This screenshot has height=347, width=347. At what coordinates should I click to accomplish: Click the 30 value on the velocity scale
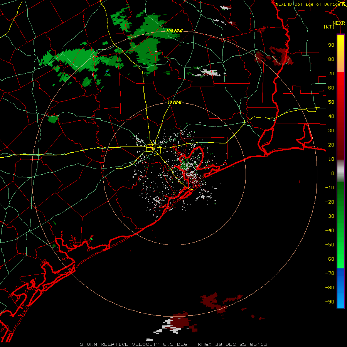click(x=331, y=131)
